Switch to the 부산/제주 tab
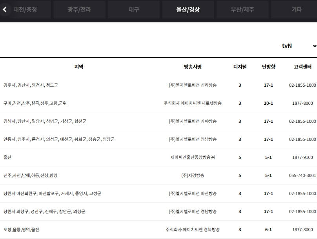 click(242, 9)
